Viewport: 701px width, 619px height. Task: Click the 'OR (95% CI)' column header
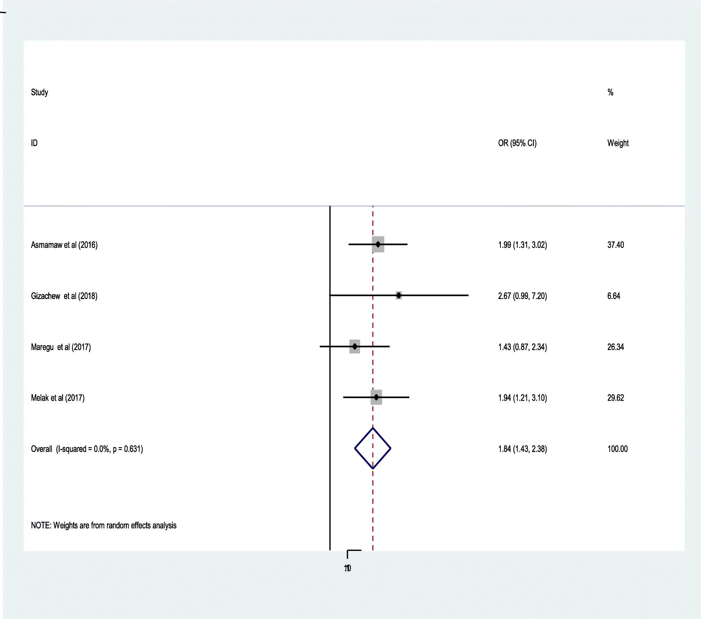[x=517, y=143]
